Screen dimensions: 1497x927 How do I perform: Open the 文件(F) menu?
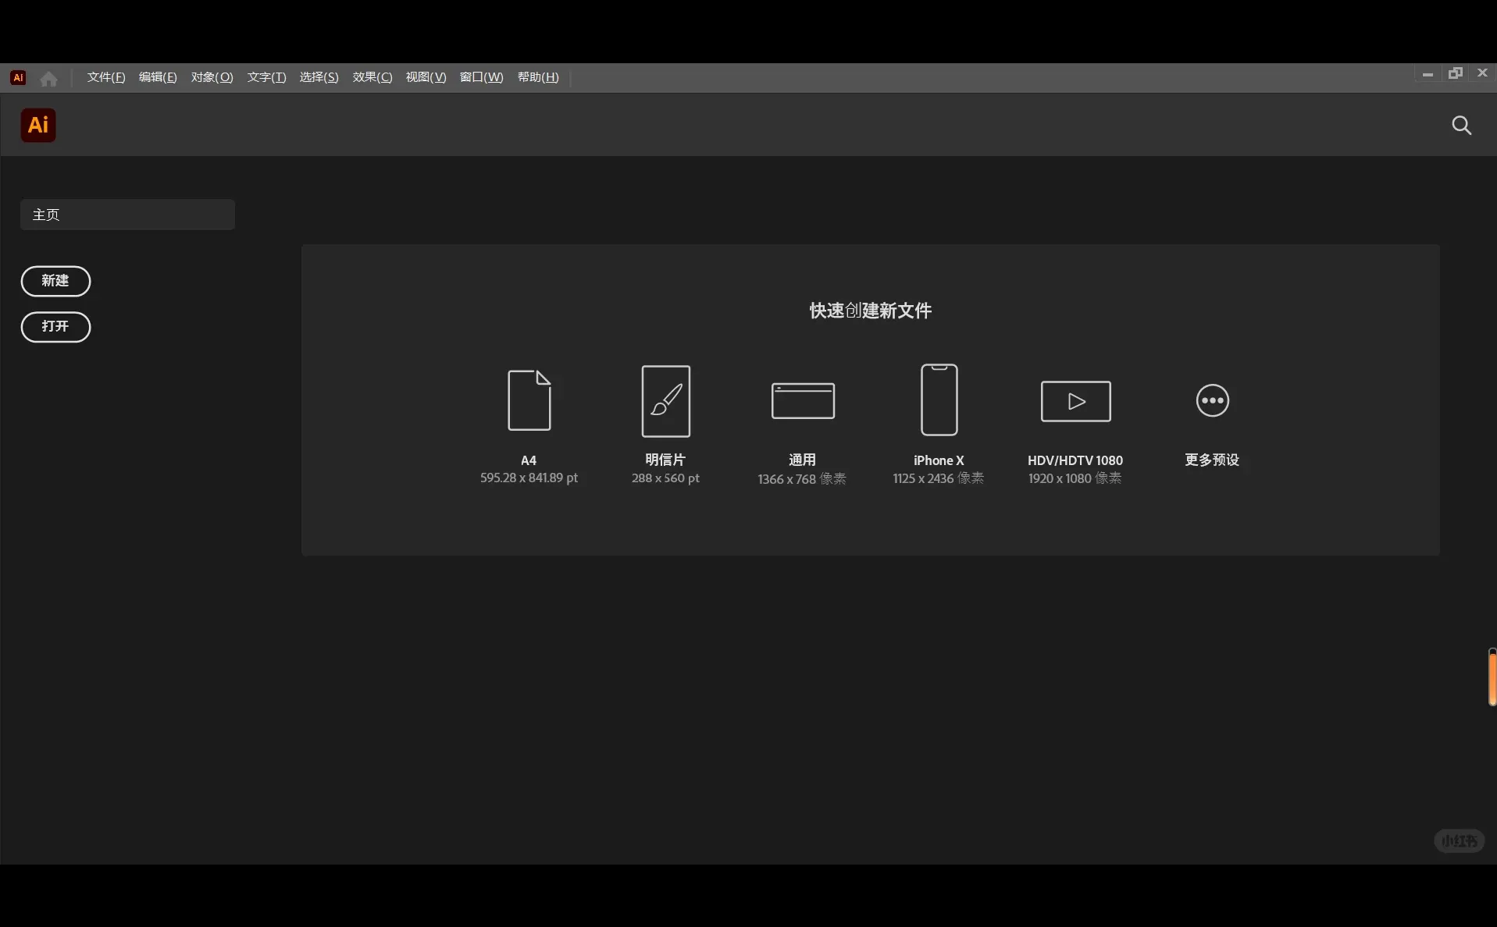(106, 77)
